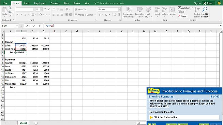Click the Percent Style icon
The height and width of the screenshot is (125, 223).
pos(106,15)
